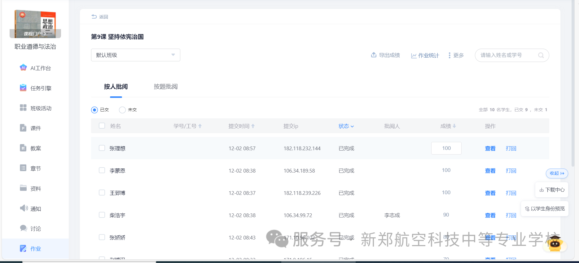
Task: Open the 教案 sidebar icon
Action: 23,148
